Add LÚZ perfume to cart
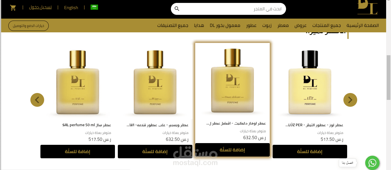Viewport: 391px width, 170px height. tap(310, 151)
